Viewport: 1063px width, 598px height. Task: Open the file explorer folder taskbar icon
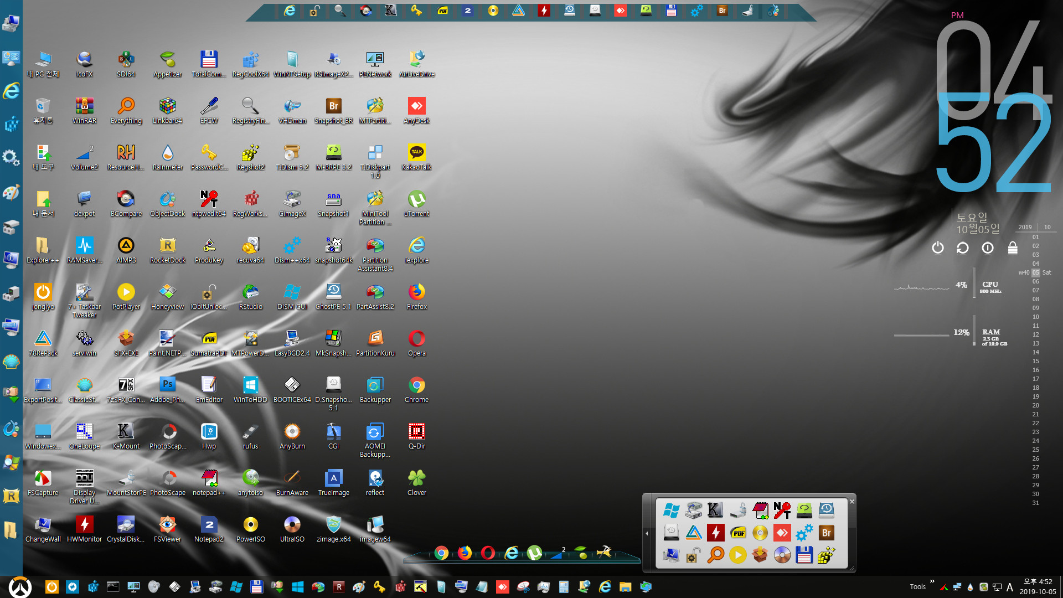[626, 587]
